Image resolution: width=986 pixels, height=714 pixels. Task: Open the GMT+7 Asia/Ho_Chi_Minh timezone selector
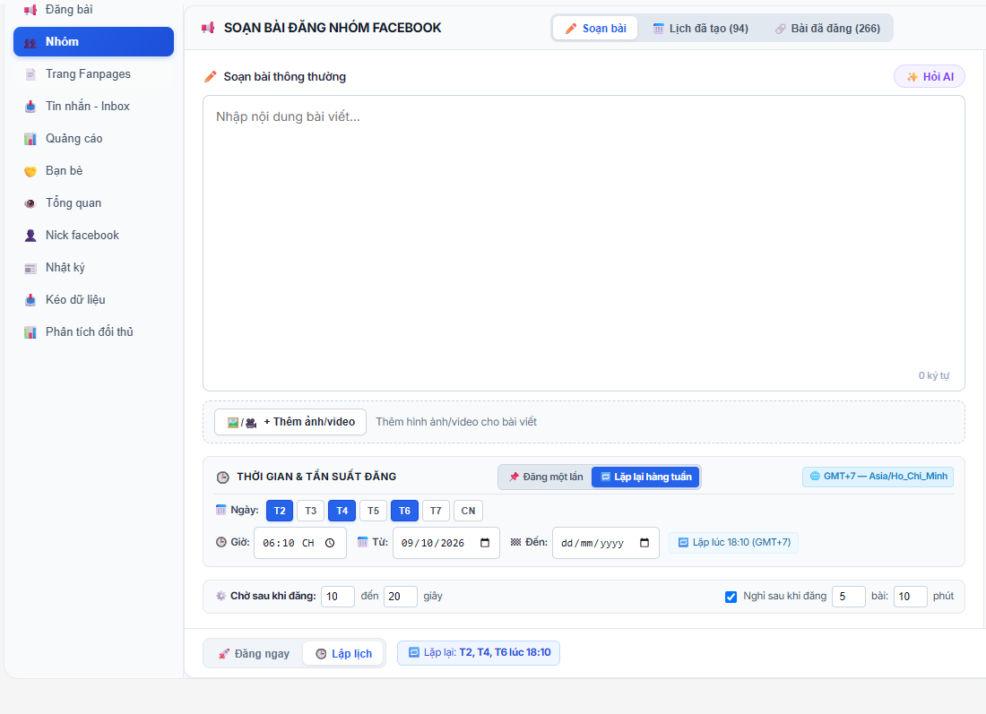click(878, 477)
